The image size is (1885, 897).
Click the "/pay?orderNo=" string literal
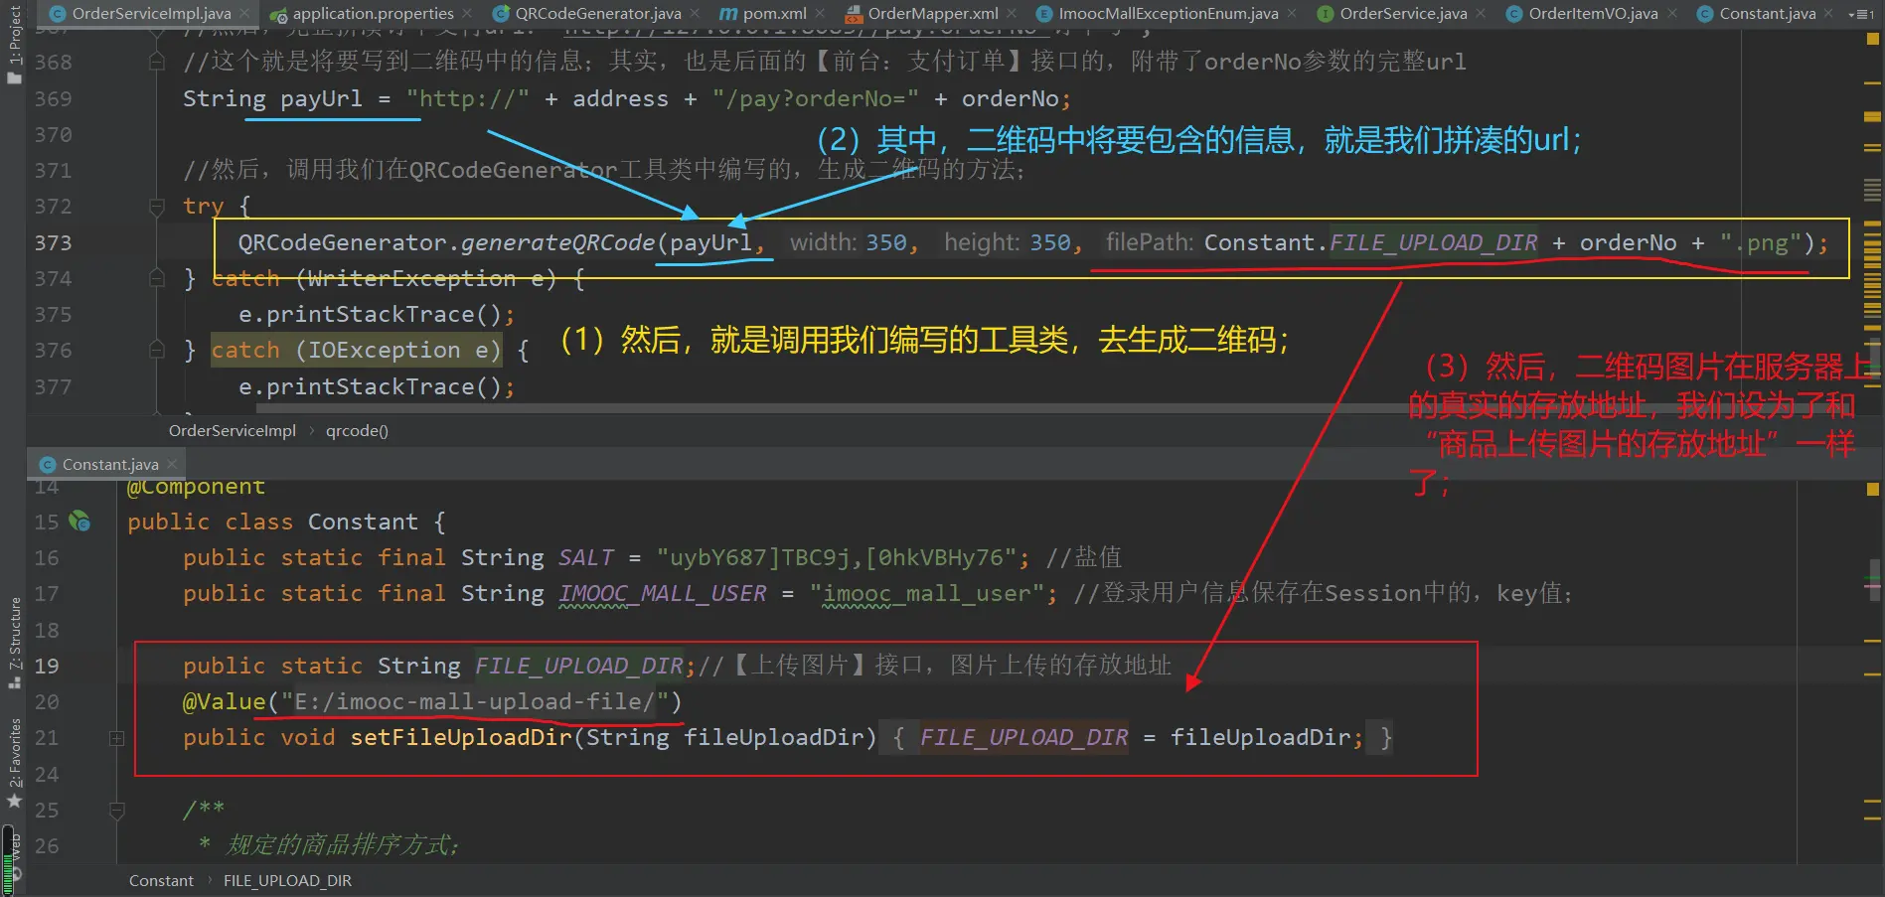[x=816, y=98]
